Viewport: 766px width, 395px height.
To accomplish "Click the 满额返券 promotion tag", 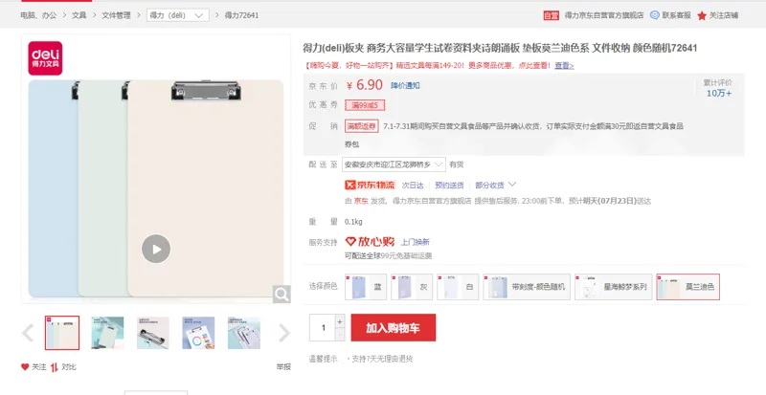I will [362, 126].
